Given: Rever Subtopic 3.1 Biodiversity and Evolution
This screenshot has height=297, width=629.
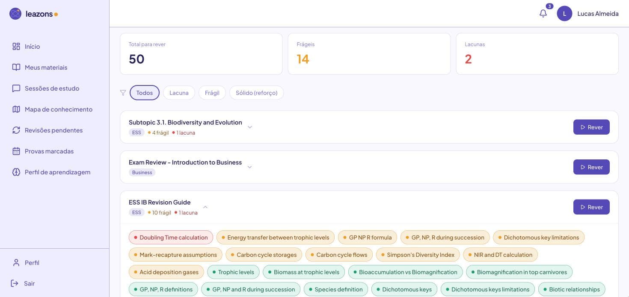Looking at the screenshot, I should coord(591,127).
